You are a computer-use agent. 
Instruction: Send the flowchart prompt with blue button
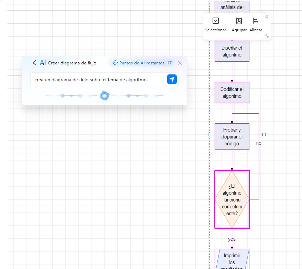pyautogui.click(x=172, y=79)
